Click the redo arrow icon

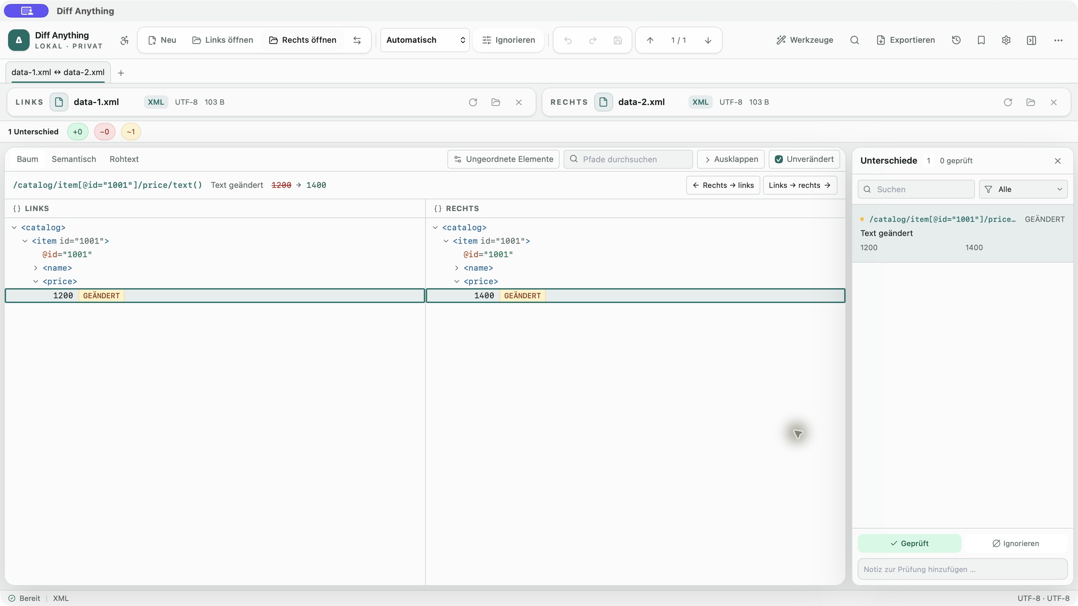pos(593,40)
